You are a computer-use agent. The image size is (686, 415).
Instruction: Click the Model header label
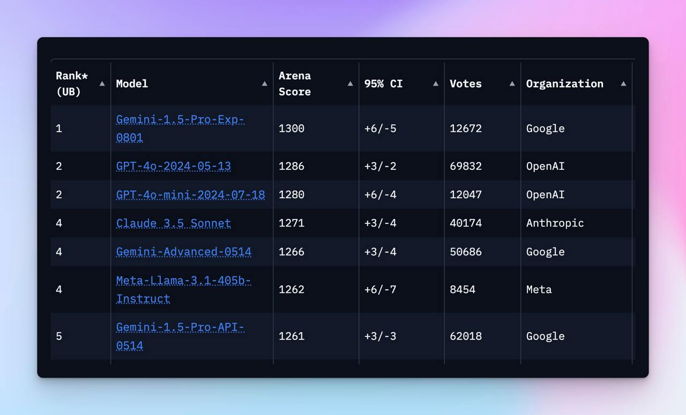pos(132,84)
